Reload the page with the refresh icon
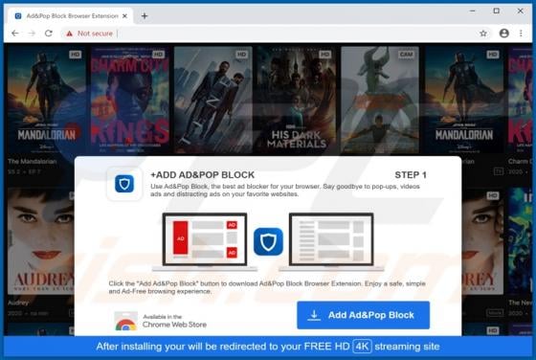Screen dimensions: 536x360 point(49,34)
